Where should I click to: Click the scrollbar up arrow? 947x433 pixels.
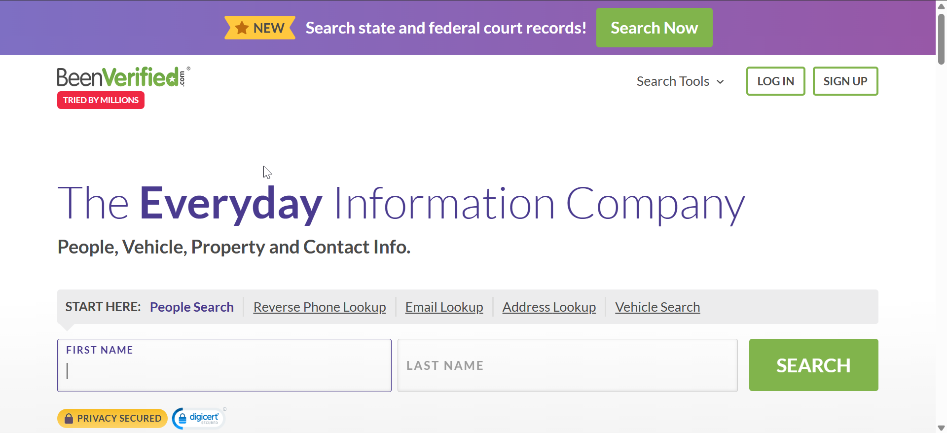point(941,6)
